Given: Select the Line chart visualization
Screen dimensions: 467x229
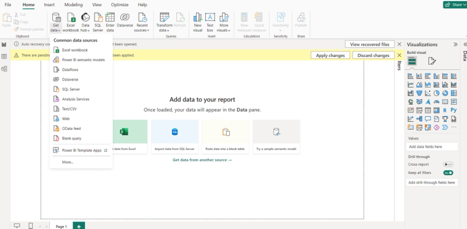Looking at the screenshot, I should click(410, 84).
